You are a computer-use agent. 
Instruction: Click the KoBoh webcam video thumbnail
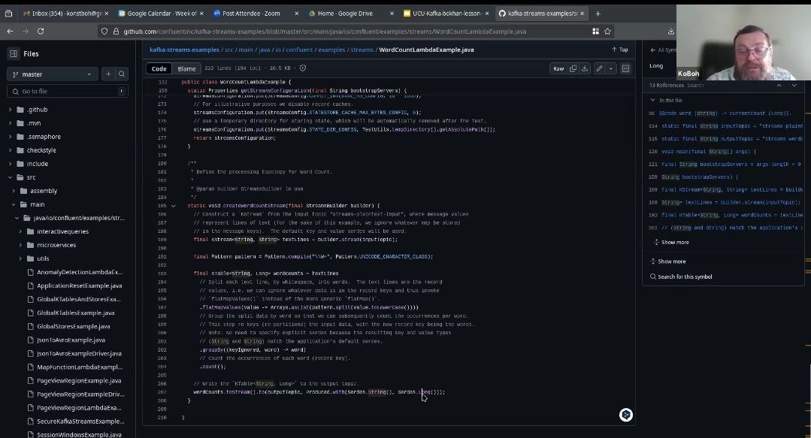[x=743, y=42]
